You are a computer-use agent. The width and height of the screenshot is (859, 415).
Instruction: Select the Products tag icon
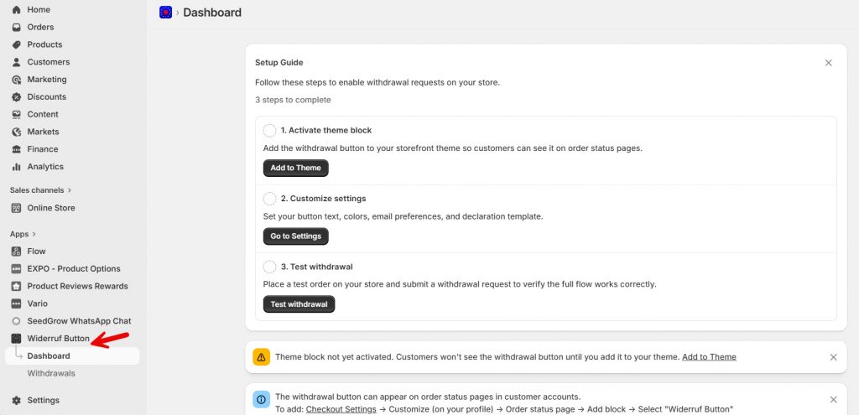click(x=16, y=44)
